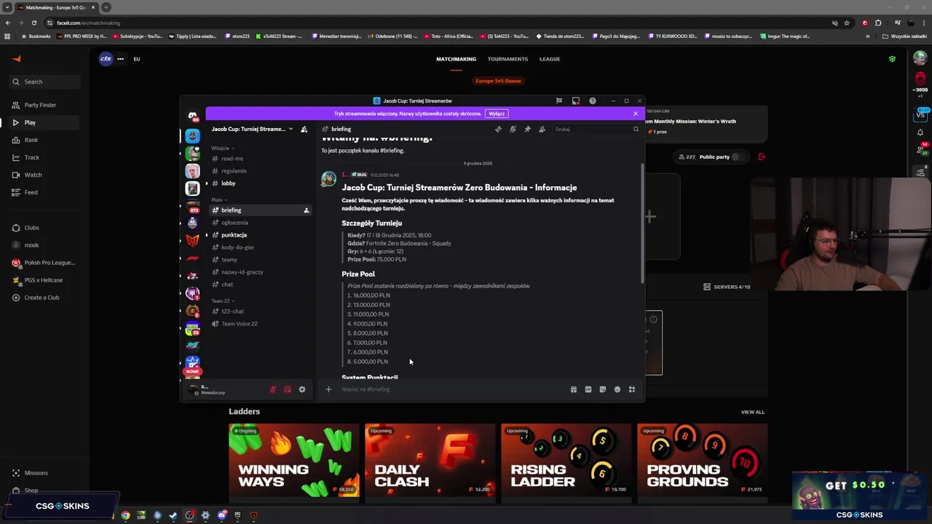Open Polish Pro League club
The width and height of the screenshot is (932, 524).
click(43, 263)
